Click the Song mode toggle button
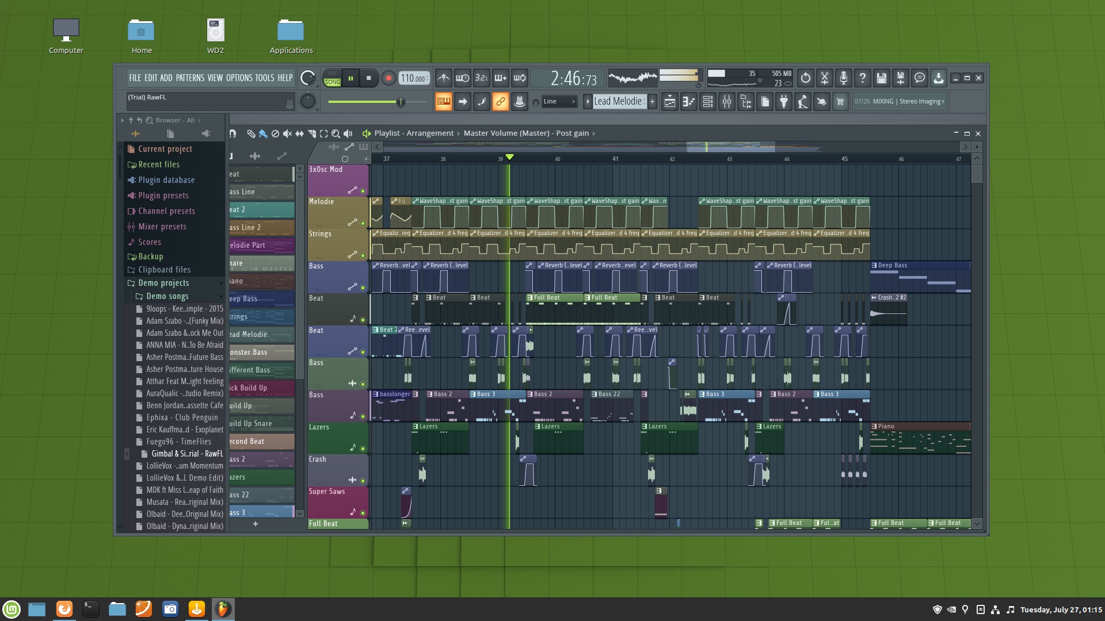 coord(333,78)
